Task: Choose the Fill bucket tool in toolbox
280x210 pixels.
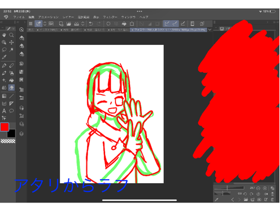Action: click(x=12, y=80)
